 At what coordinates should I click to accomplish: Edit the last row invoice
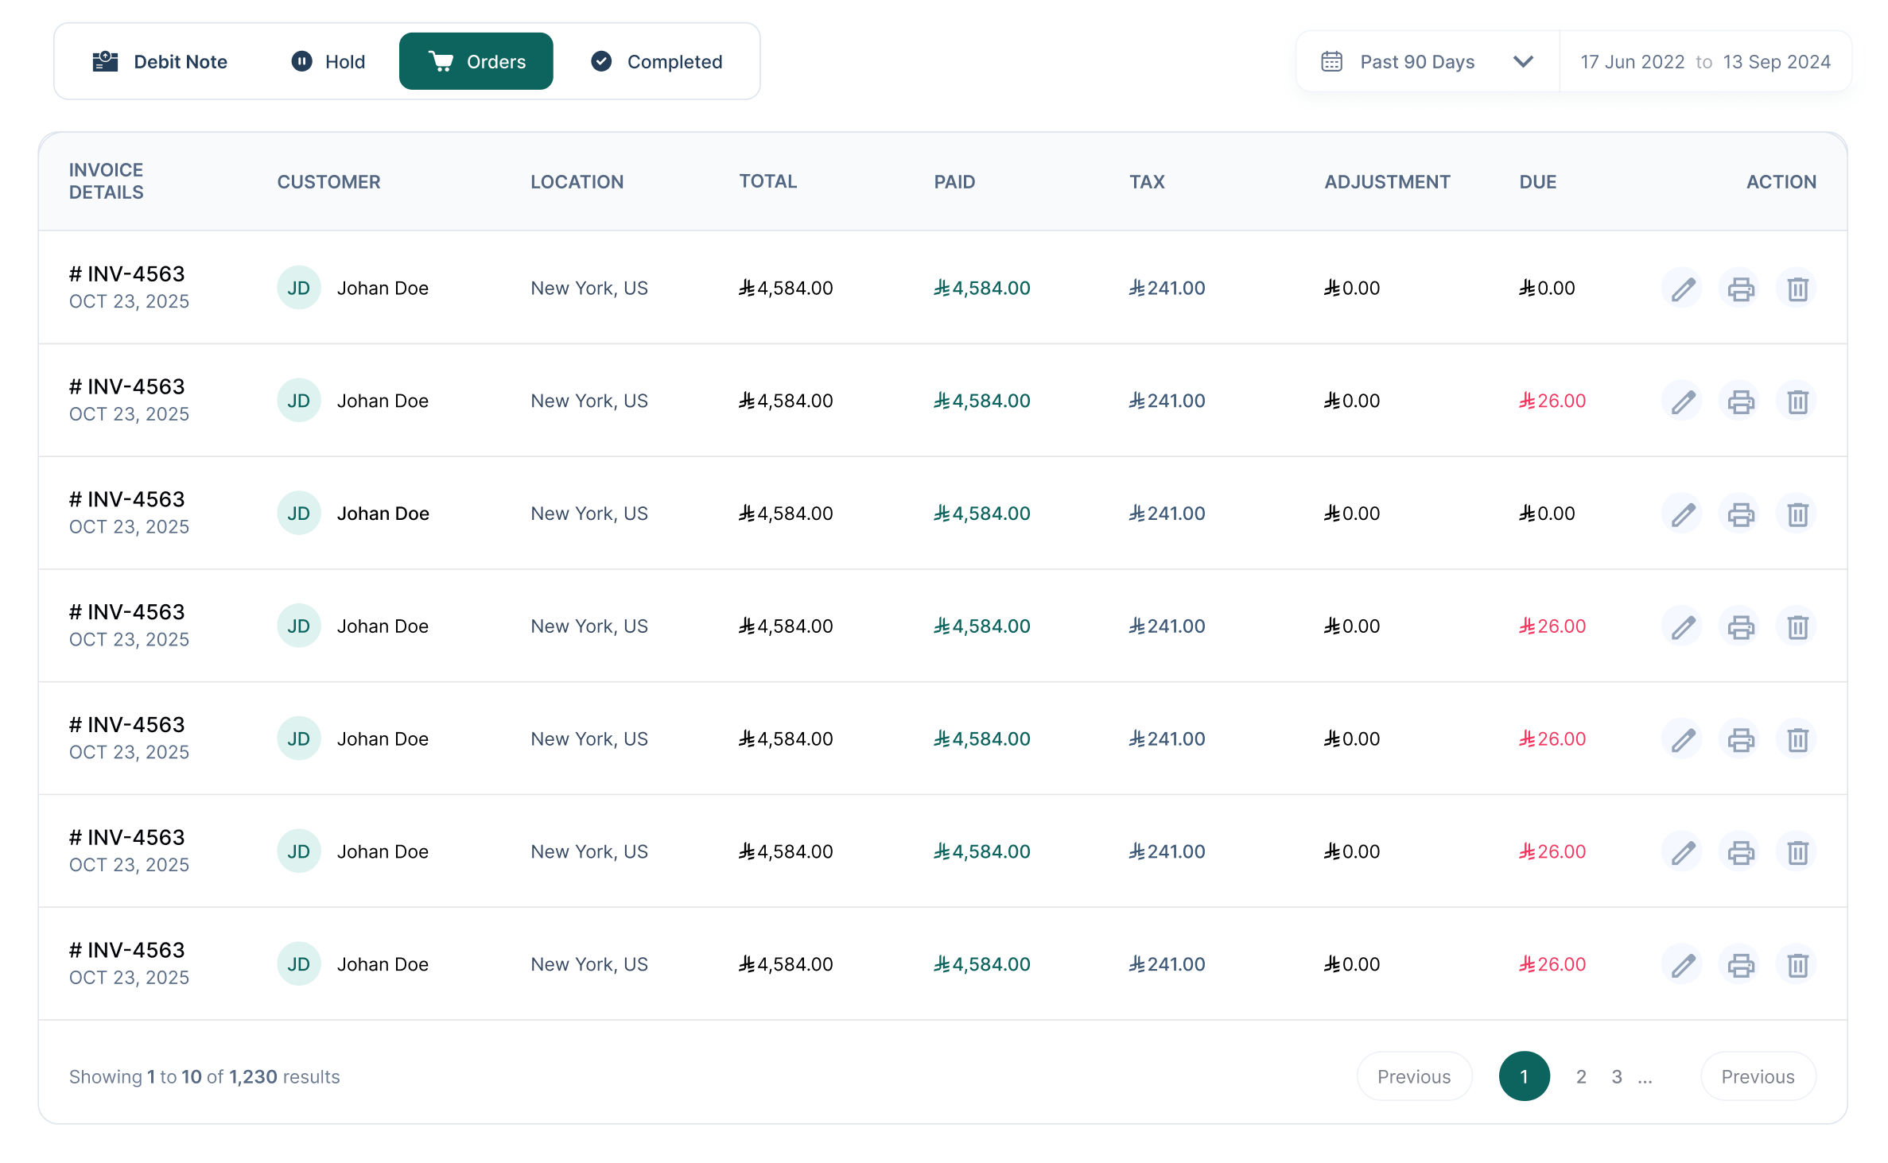1683,966
